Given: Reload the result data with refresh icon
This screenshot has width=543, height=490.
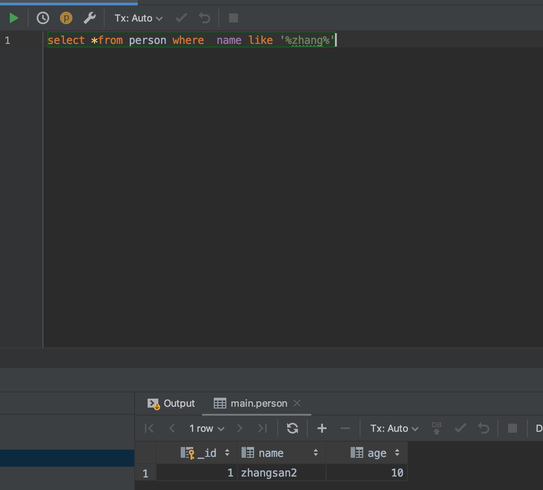Looking at the screenshot, I should [293, 428].
